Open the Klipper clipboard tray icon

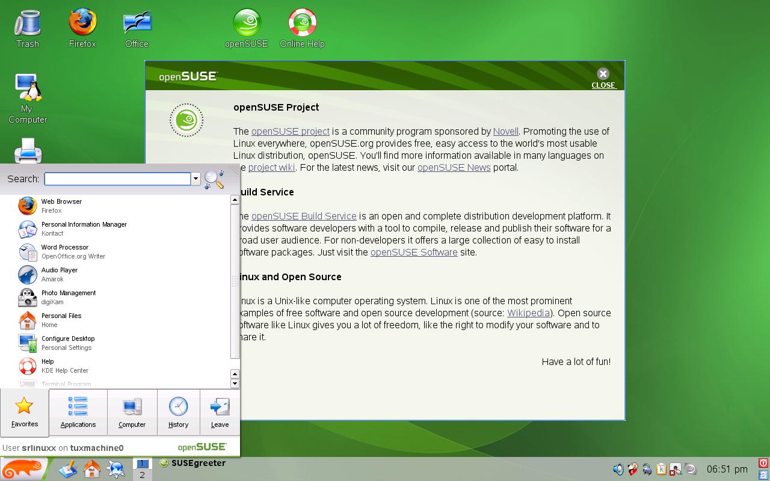point(661,469)
